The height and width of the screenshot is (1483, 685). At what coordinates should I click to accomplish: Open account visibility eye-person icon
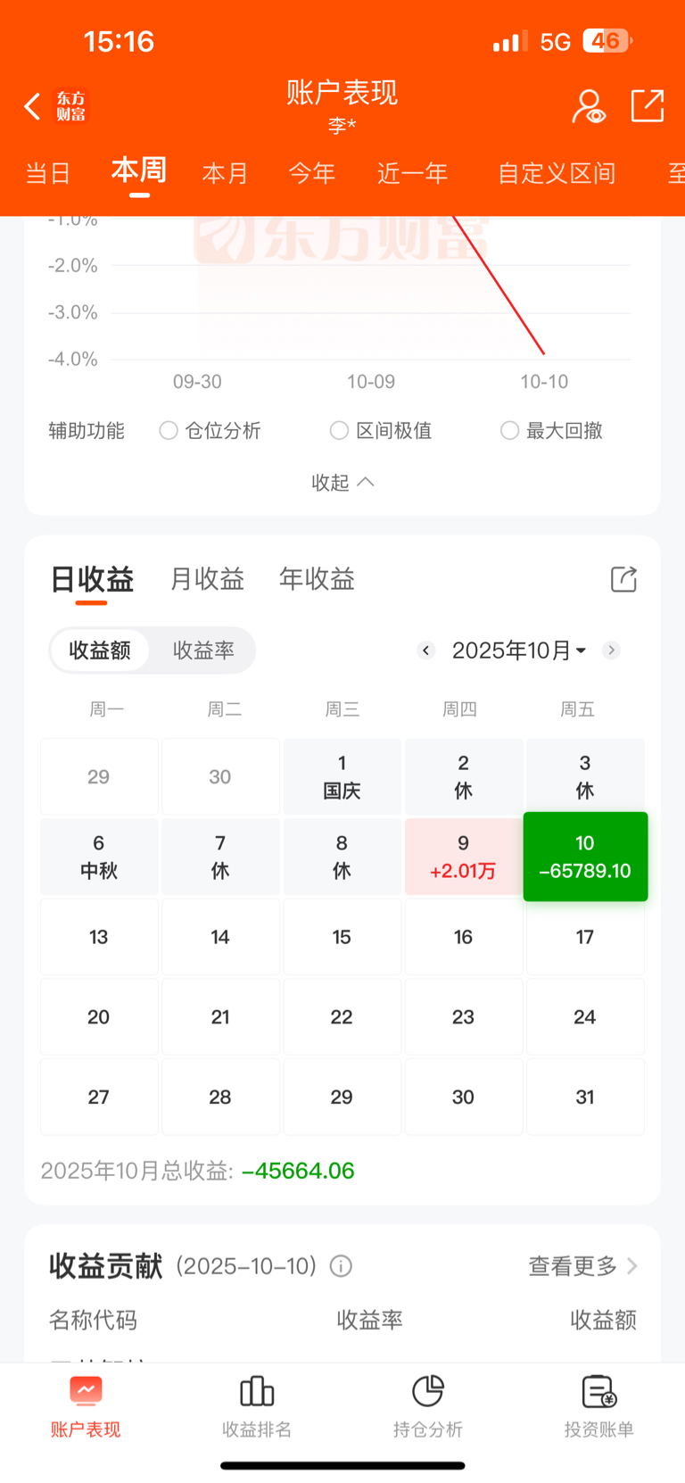(589, 107)
